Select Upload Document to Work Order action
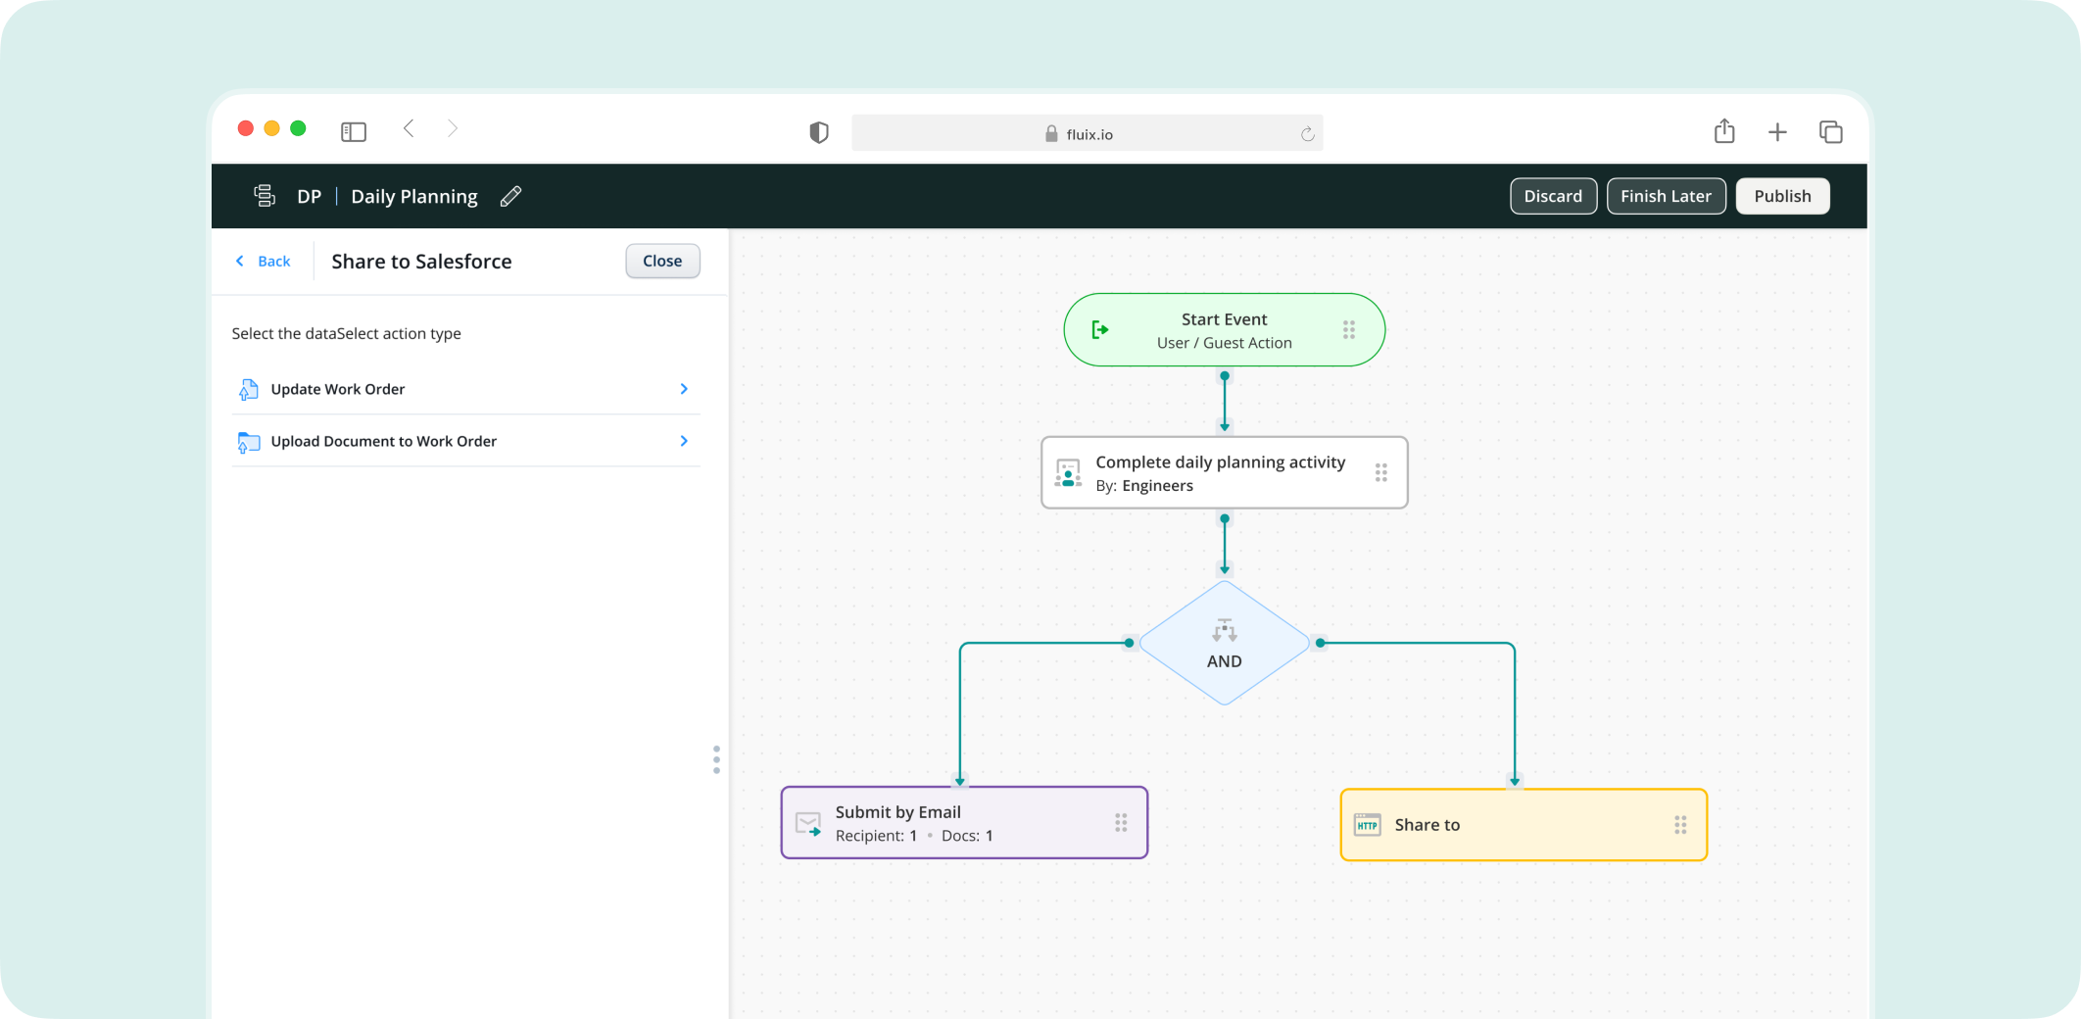The image size is (2081, 1019). (x=383, y=441)
